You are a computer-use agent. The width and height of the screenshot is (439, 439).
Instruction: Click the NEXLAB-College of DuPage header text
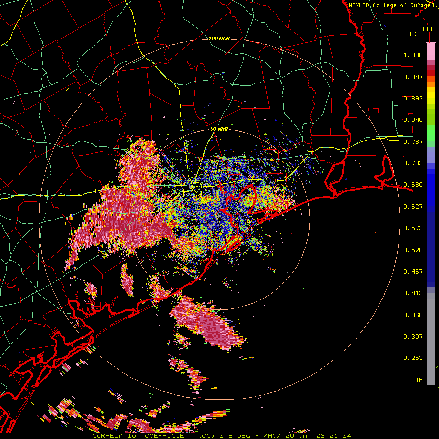(390, 5)
